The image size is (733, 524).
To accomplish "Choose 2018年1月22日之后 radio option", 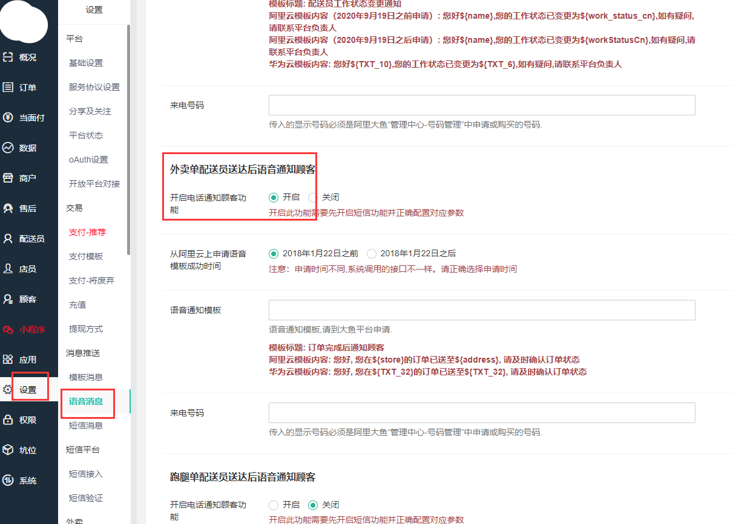I will point(372,254).
